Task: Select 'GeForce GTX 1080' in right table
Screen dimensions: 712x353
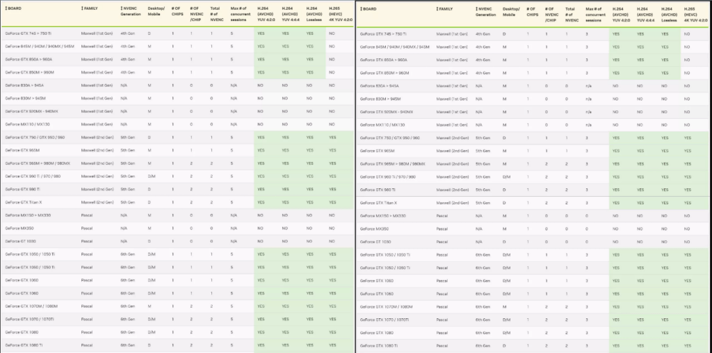Action: click(377, 333)
